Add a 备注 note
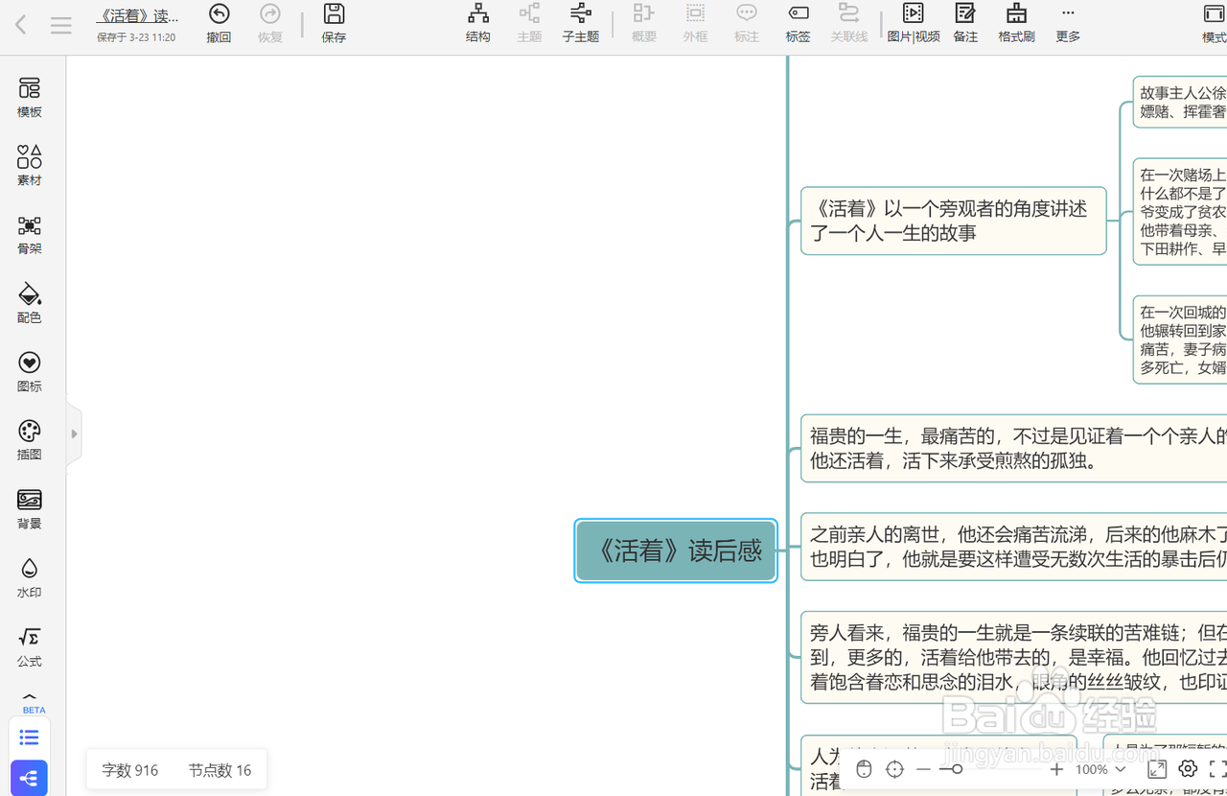This screenshot has width=1227, height=796. tap(965, 24)
